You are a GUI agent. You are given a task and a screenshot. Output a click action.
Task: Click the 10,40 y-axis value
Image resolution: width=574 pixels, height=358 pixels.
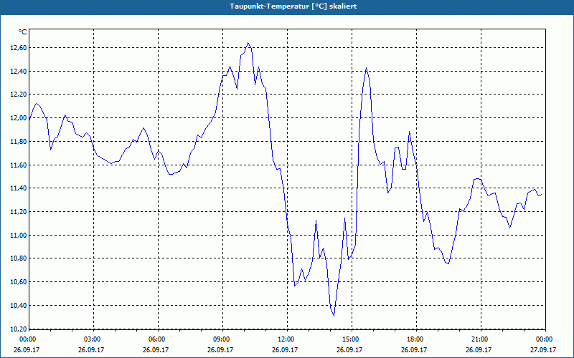[18, 306]
